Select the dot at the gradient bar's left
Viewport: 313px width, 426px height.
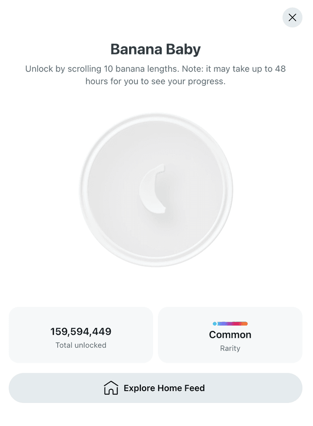click(x=214, y=324)
